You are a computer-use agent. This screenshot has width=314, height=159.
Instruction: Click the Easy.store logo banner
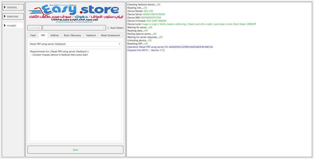75,13
